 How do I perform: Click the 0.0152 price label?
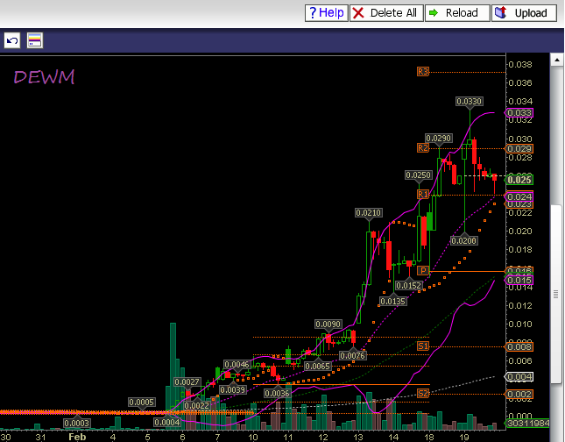tap(408, 285)
